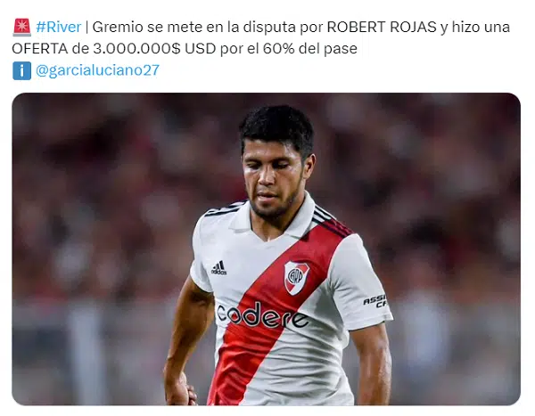Click the USD text in the tweet
The height and width of the screenshot is (416, 535).
(x=201, y=49)
